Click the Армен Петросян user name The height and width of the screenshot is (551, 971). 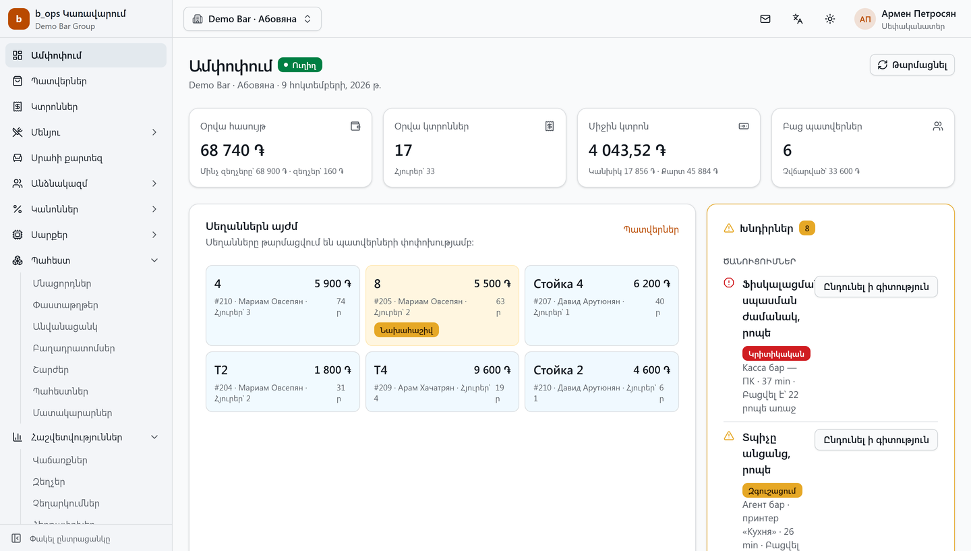coord(918,13)
